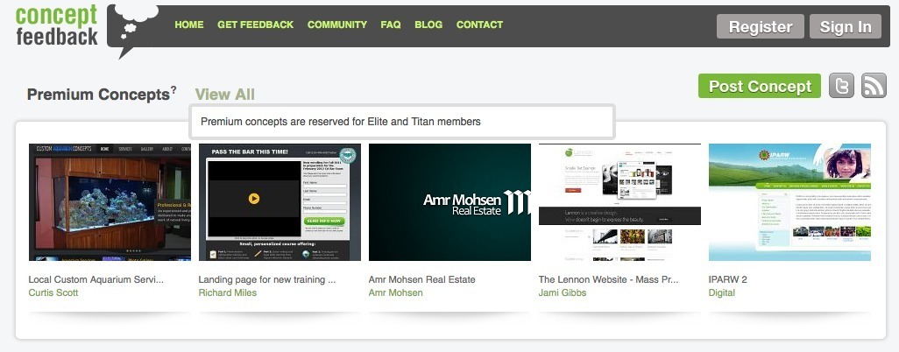View the Lennon Website concept thumbnail
Image resolution: width=899 pixels, height=352 pixels.
[x=619, y=202]
